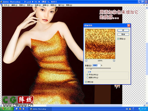Zoom out the noise preview with minus icon
This screenshot has width=148, height=111.
pos(86,61)
